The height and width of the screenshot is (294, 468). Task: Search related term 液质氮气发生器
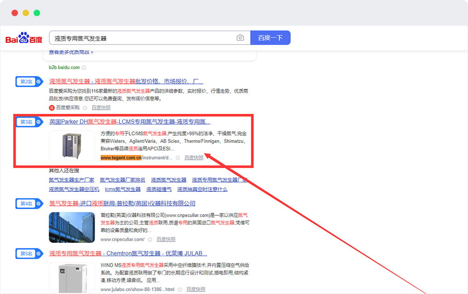click(169, 180)
